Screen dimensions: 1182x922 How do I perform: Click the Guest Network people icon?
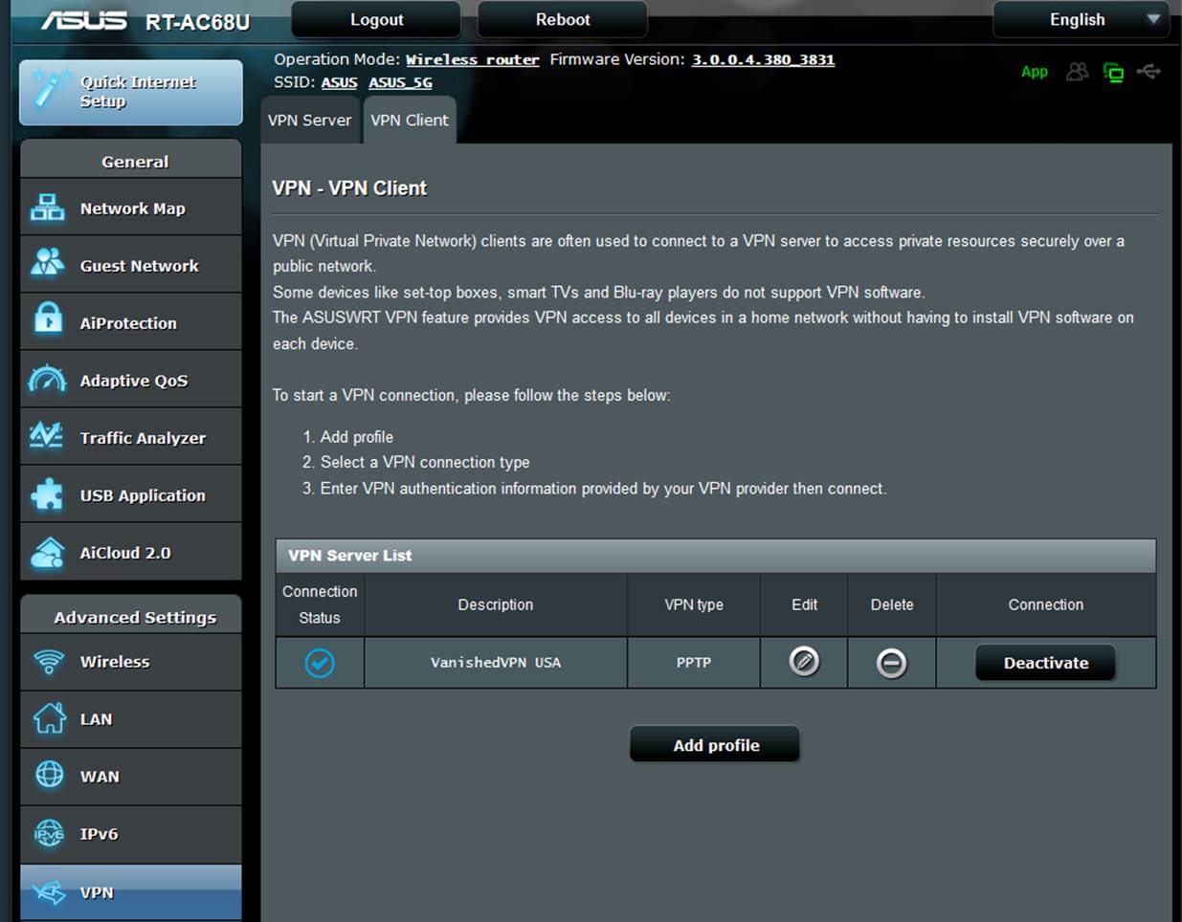tap(47, 263)
